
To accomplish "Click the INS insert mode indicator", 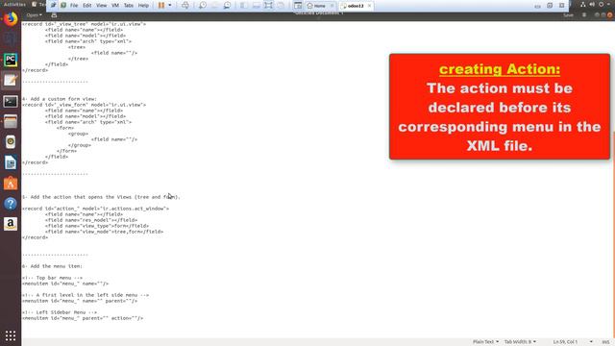I will coord(605,342).
